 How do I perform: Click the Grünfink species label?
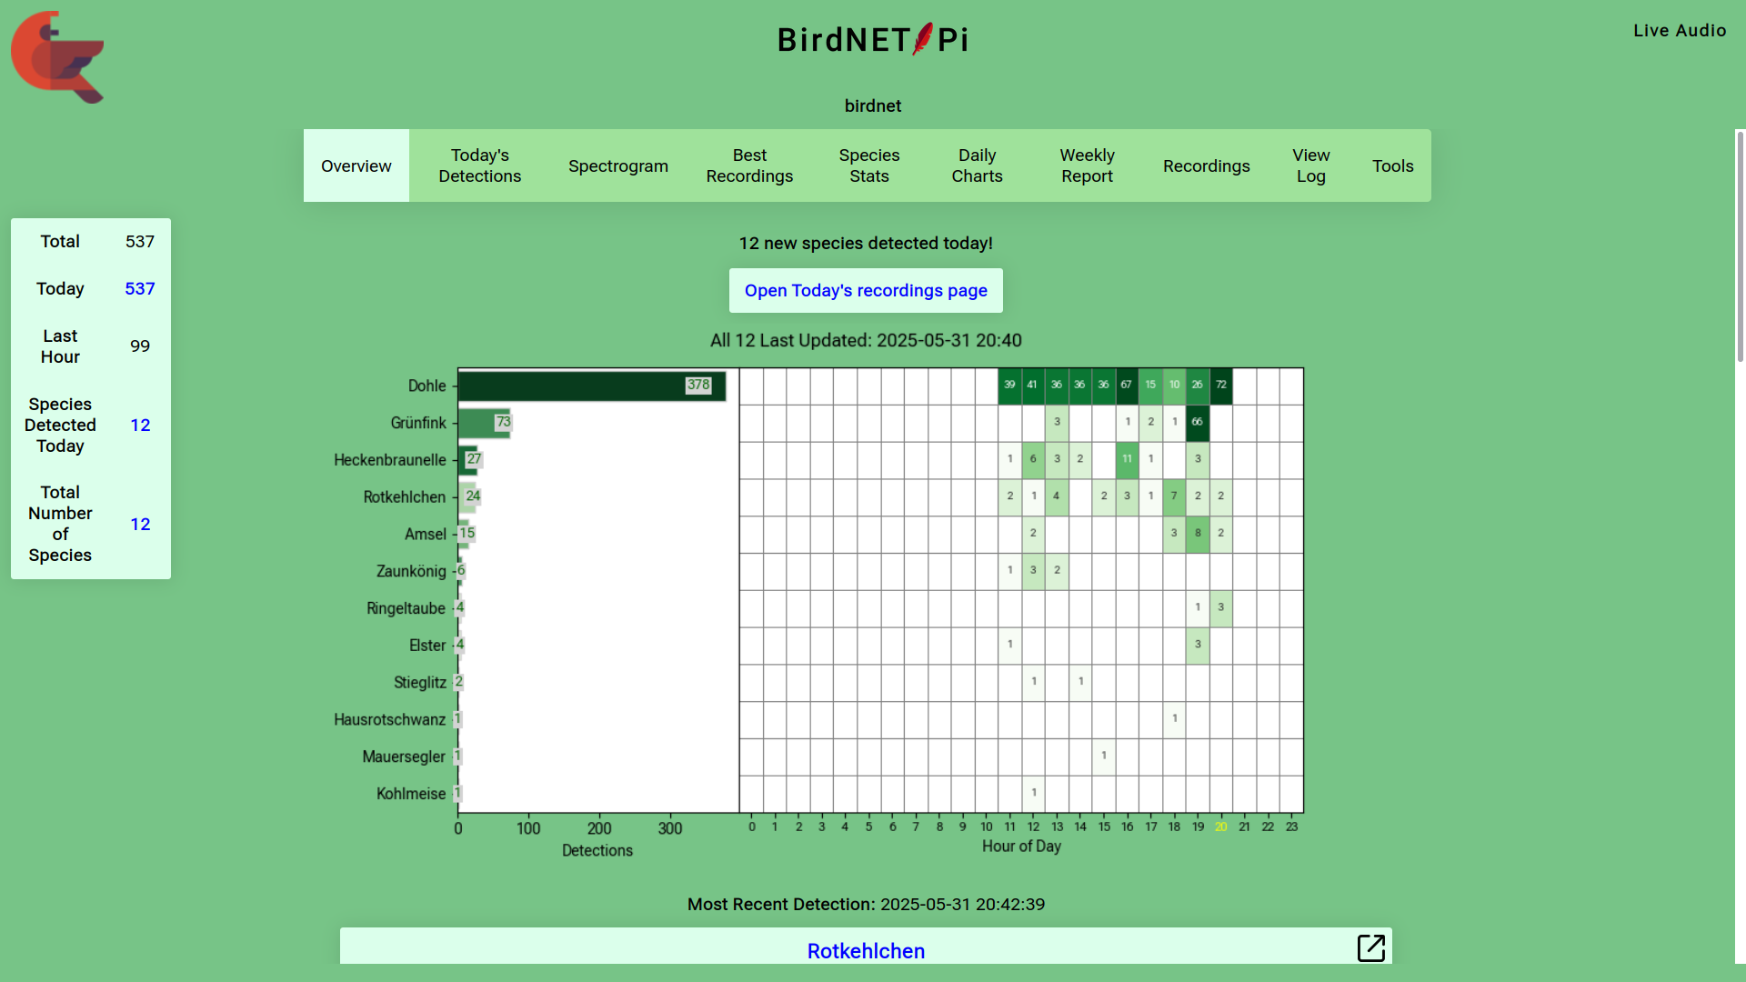pyautogui.click(x=418, y=424)
